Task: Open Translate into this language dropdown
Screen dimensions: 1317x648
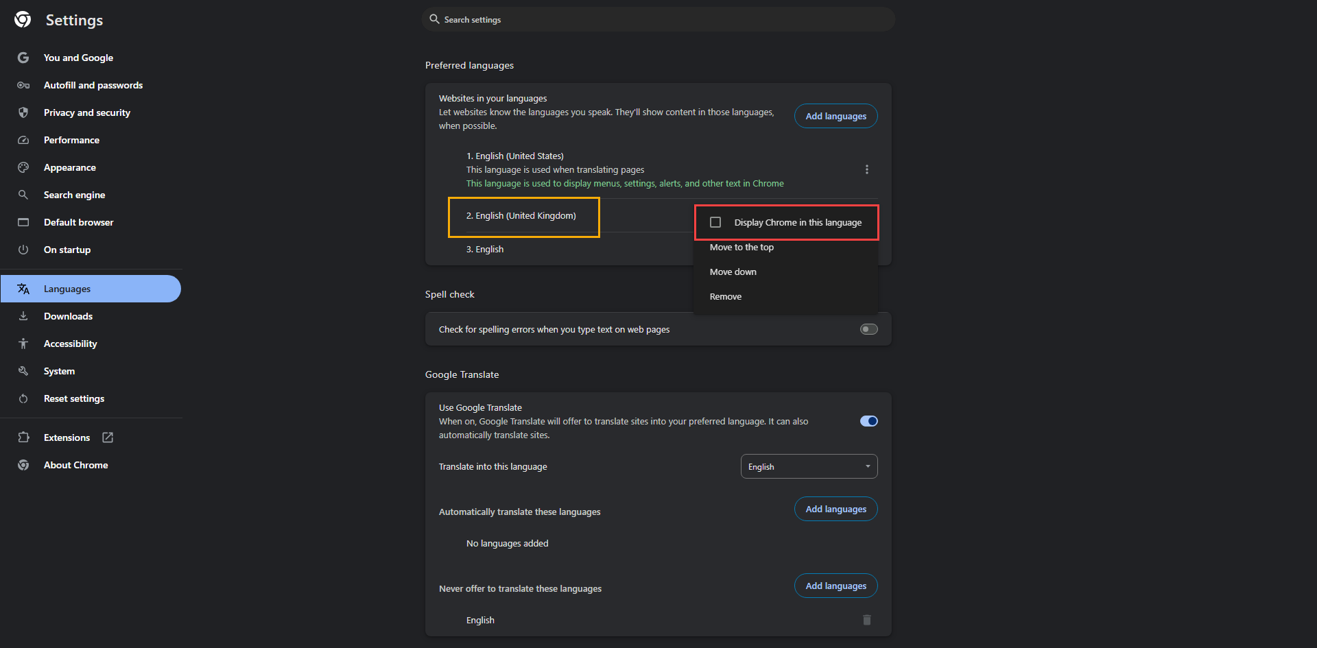Action: [809, 466]
